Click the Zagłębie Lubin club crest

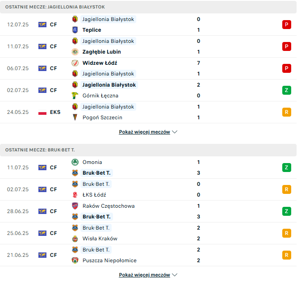[75, 52]
